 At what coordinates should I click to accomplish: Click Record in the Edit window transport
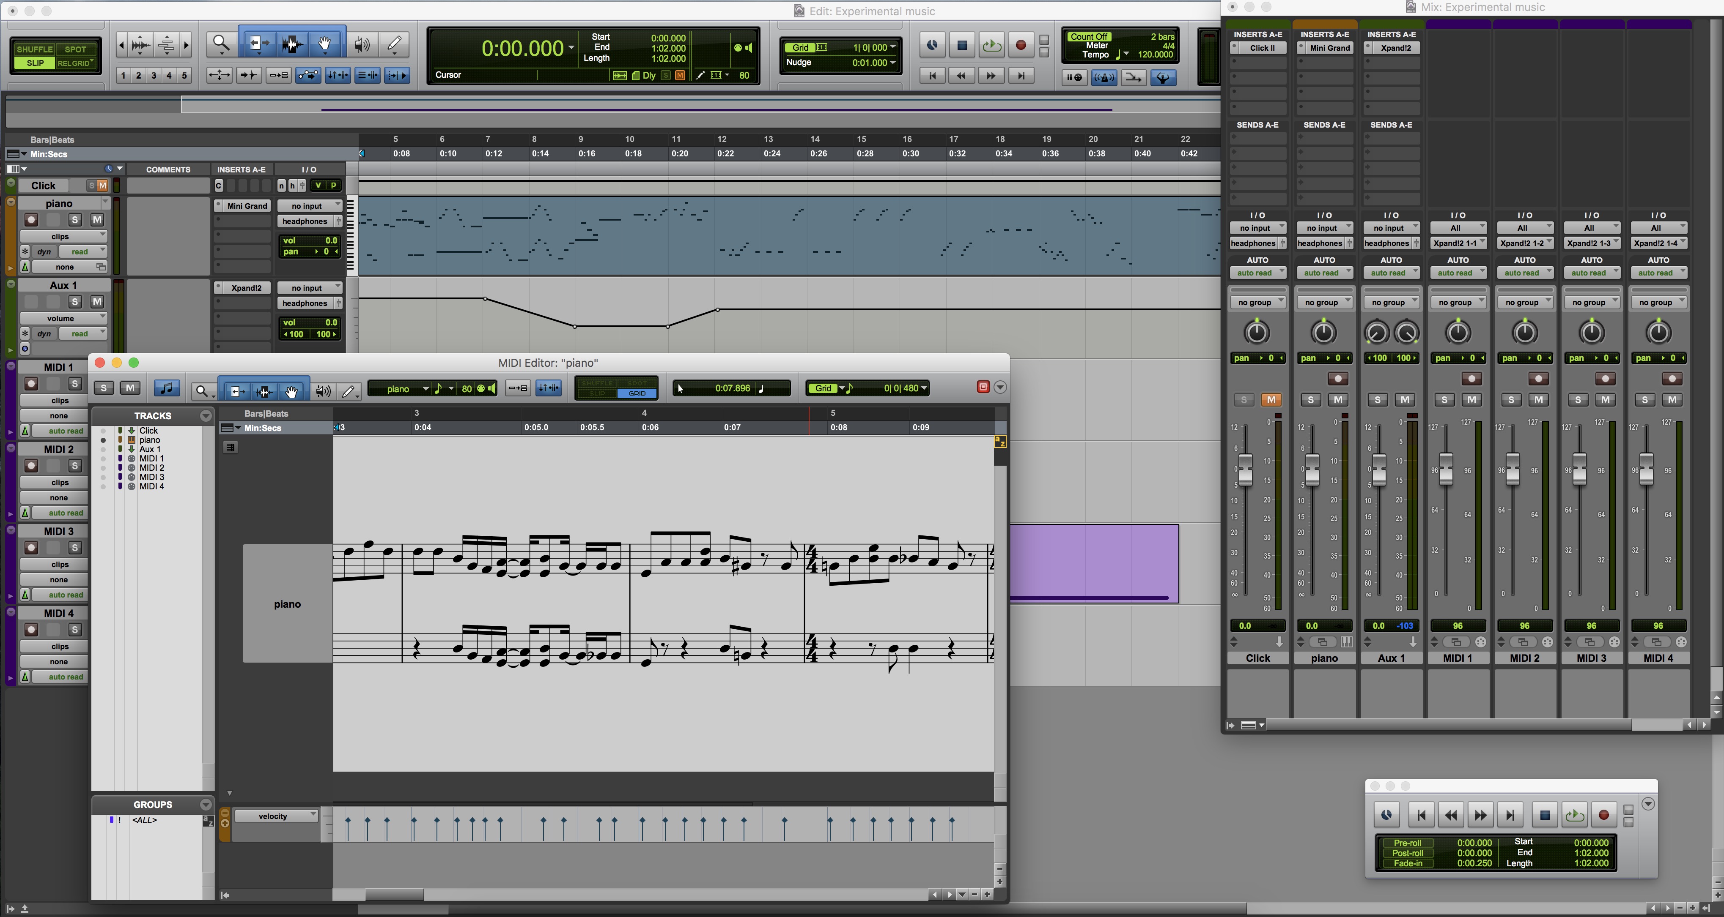1021,46
